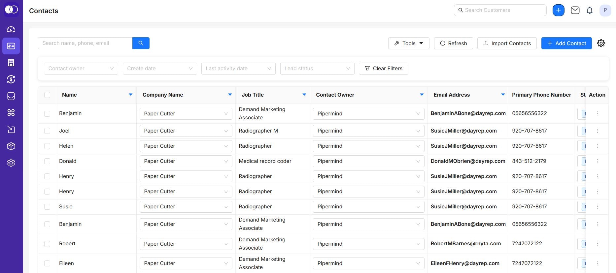Open action menu for Robert row
The height and width of the screenshot is (273, 616).
click(x=597, y=244)
